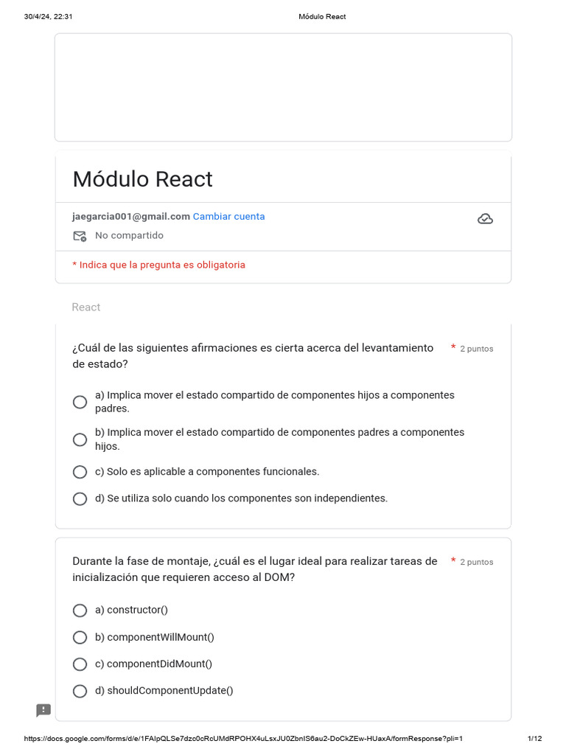Click the Cambiar cuenta link
The height and width of the screenshot is (755, 566).
(228, 217)
